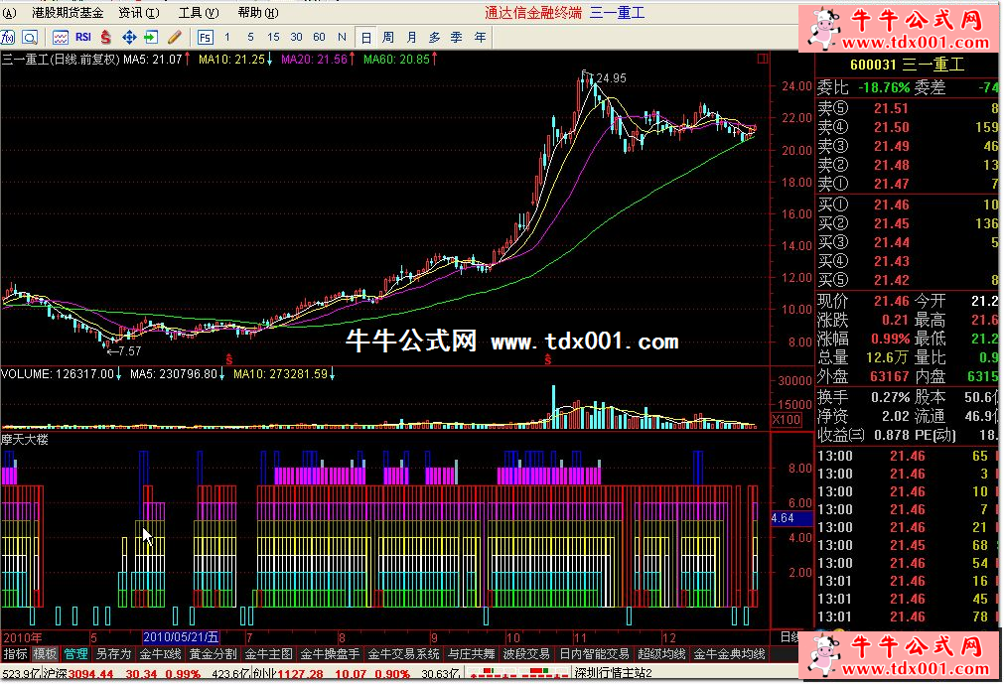
Task: Click the 收益(三) 0.878 value
Action: 891,435
